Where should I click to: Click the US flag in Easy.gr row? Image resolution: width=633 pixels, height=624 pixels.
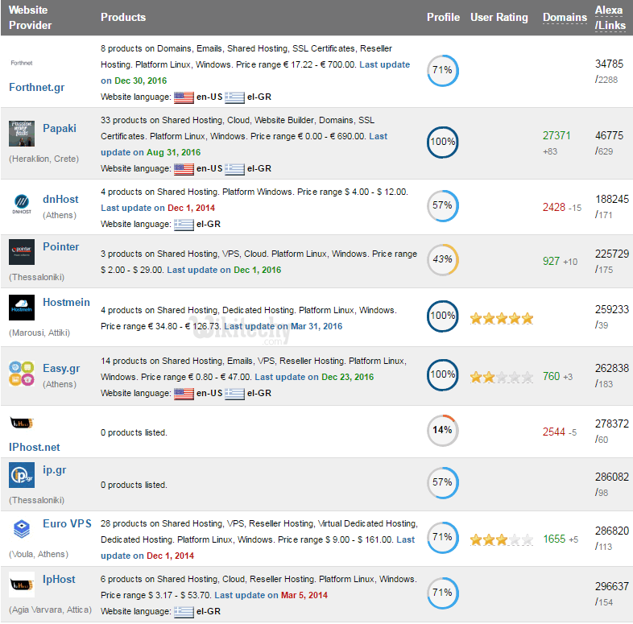(184, 394)
